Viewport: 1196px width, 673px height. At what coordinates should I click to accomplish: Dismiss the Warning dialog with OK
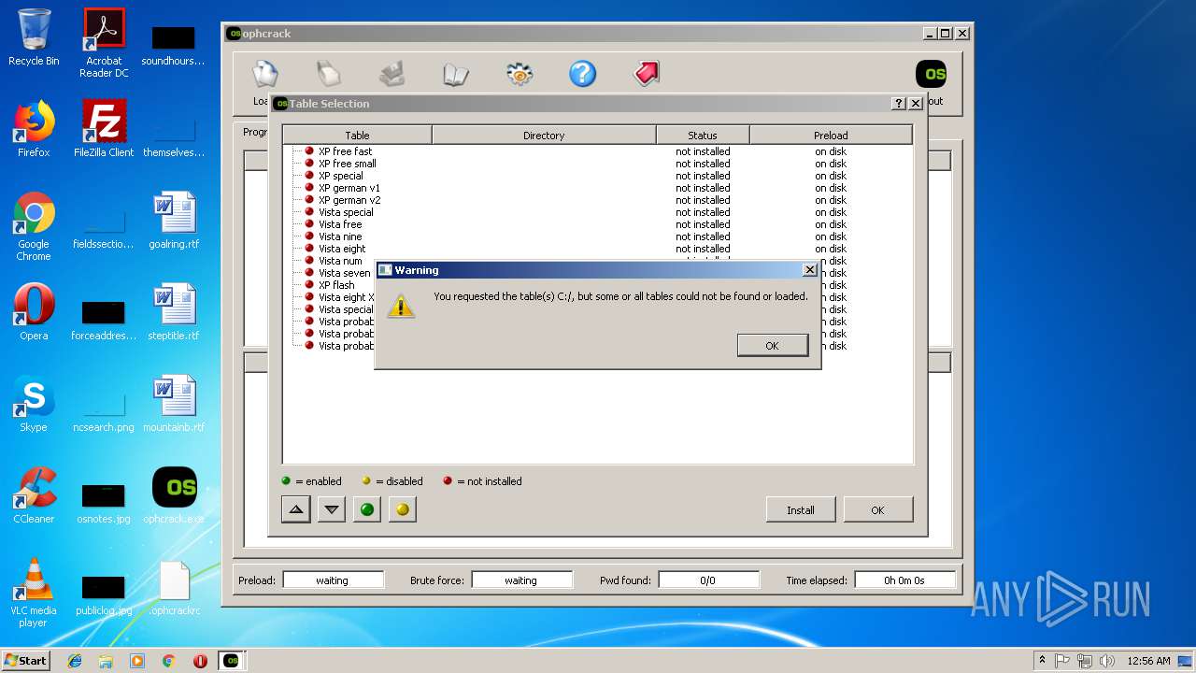pos(772,345)
